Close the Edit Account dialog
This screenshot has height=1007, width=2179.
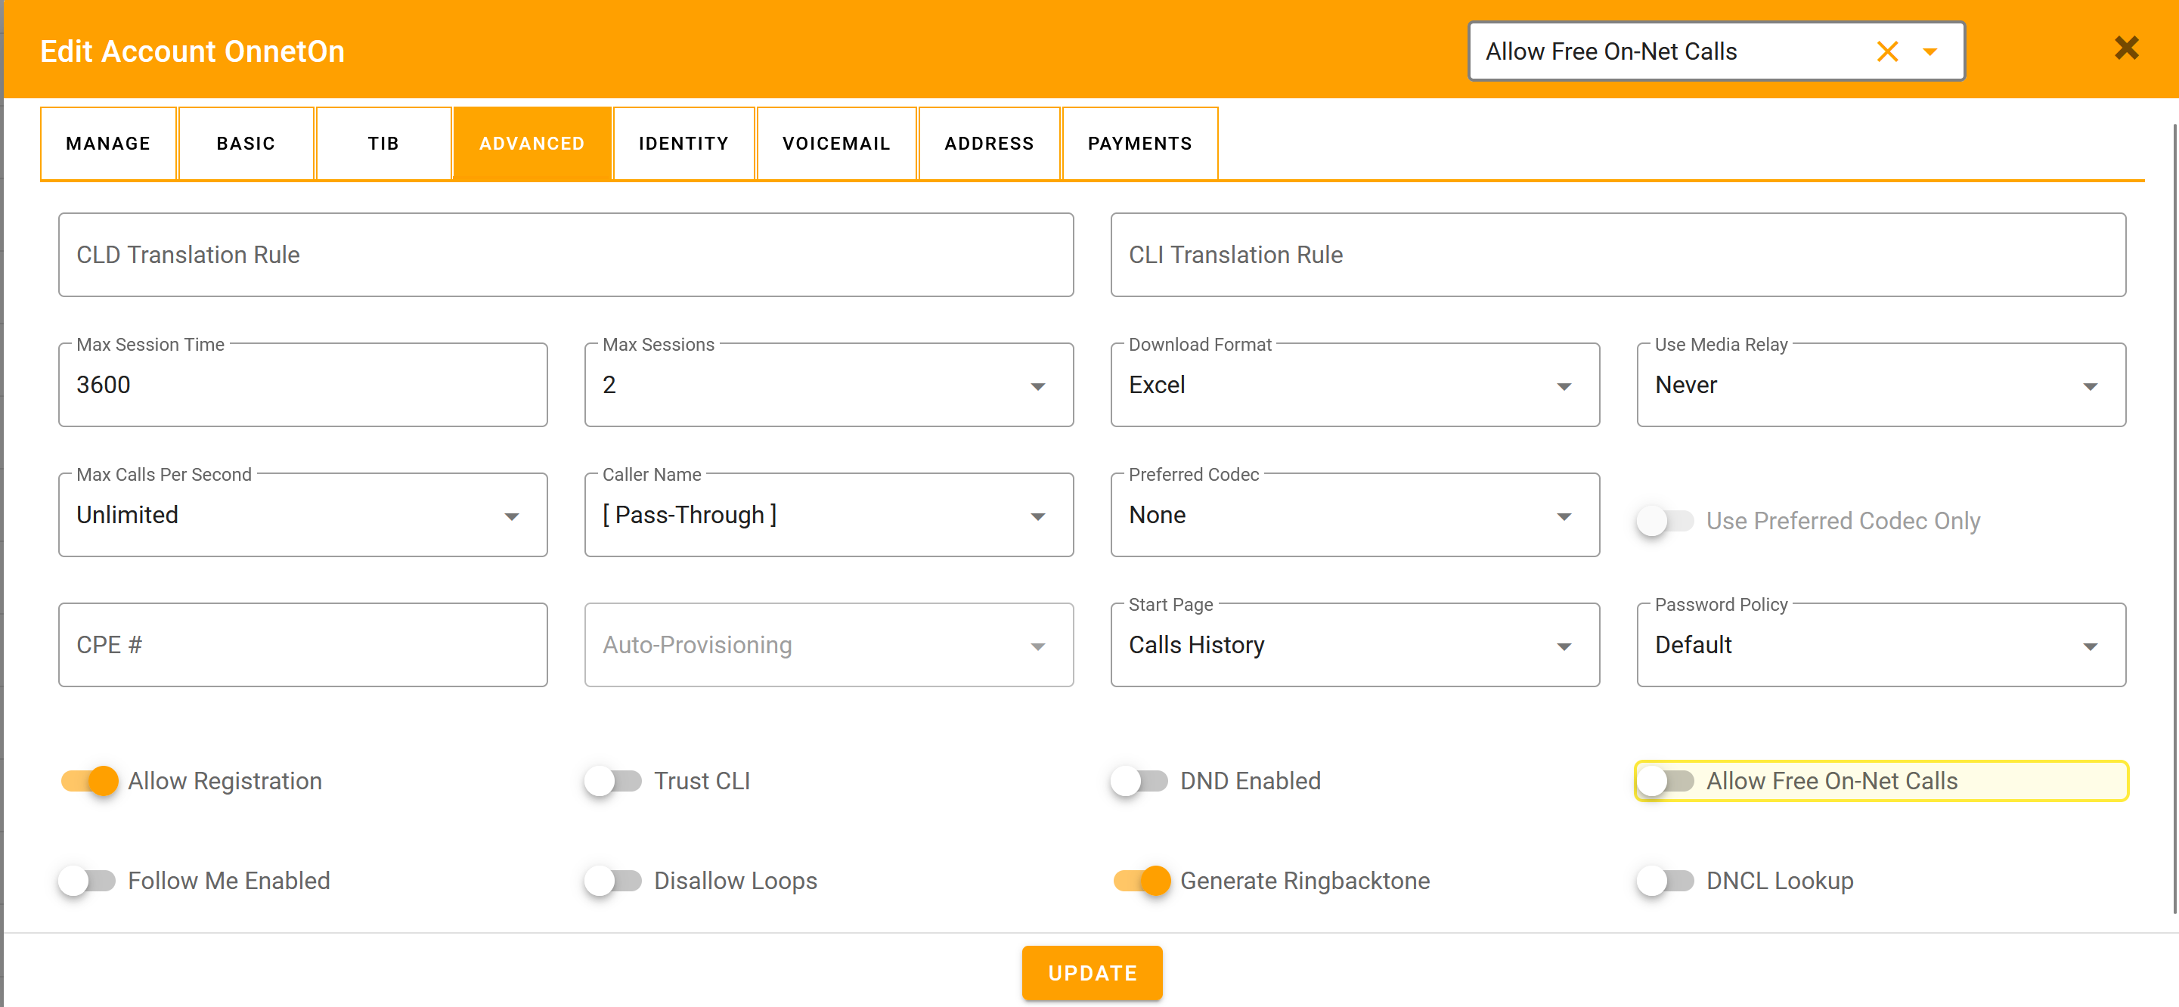[2126, 48]
